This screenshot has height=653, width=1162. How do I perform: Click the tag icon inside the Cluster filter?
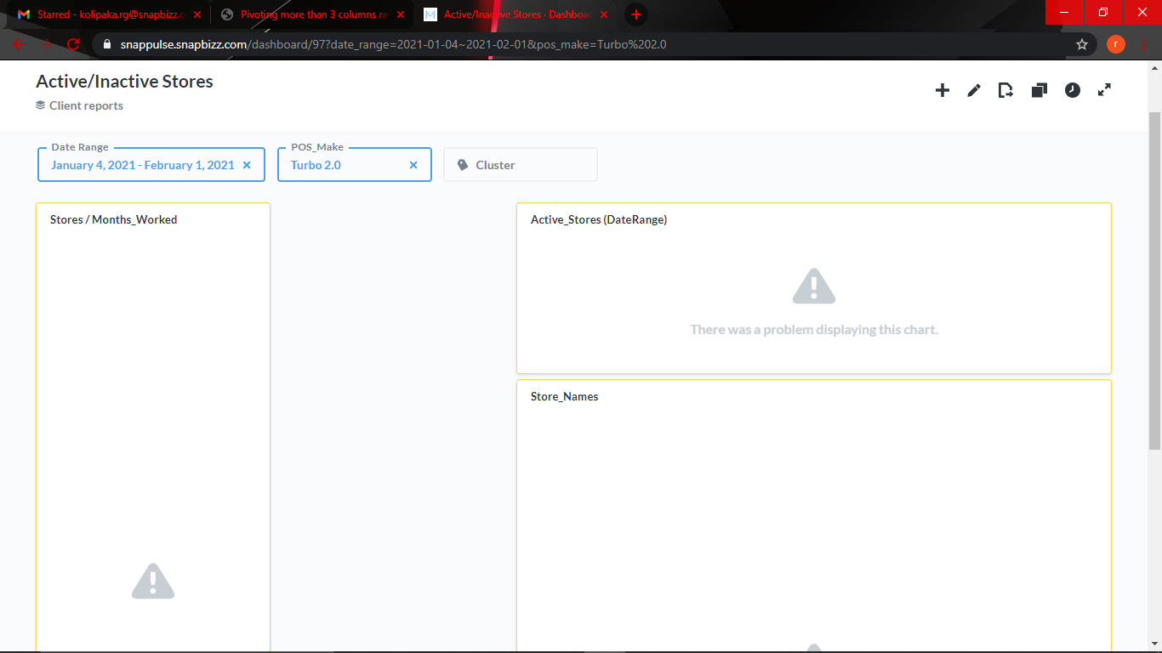pyautogui.click(x=462, y=164)
